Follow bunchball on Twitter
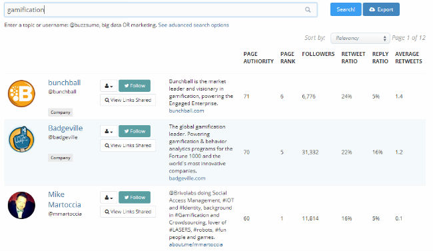Image resolution: width=433 pixels, height=251 pixels. pyautogui.click(x=135, y=86)
